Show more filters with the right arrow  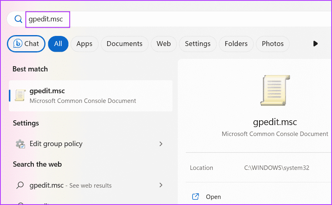tap(315, 44)
